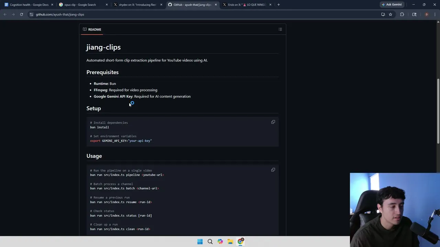Go back to previous page
The height and width of the screenshot is (247, 440).
tap(5, 14)
